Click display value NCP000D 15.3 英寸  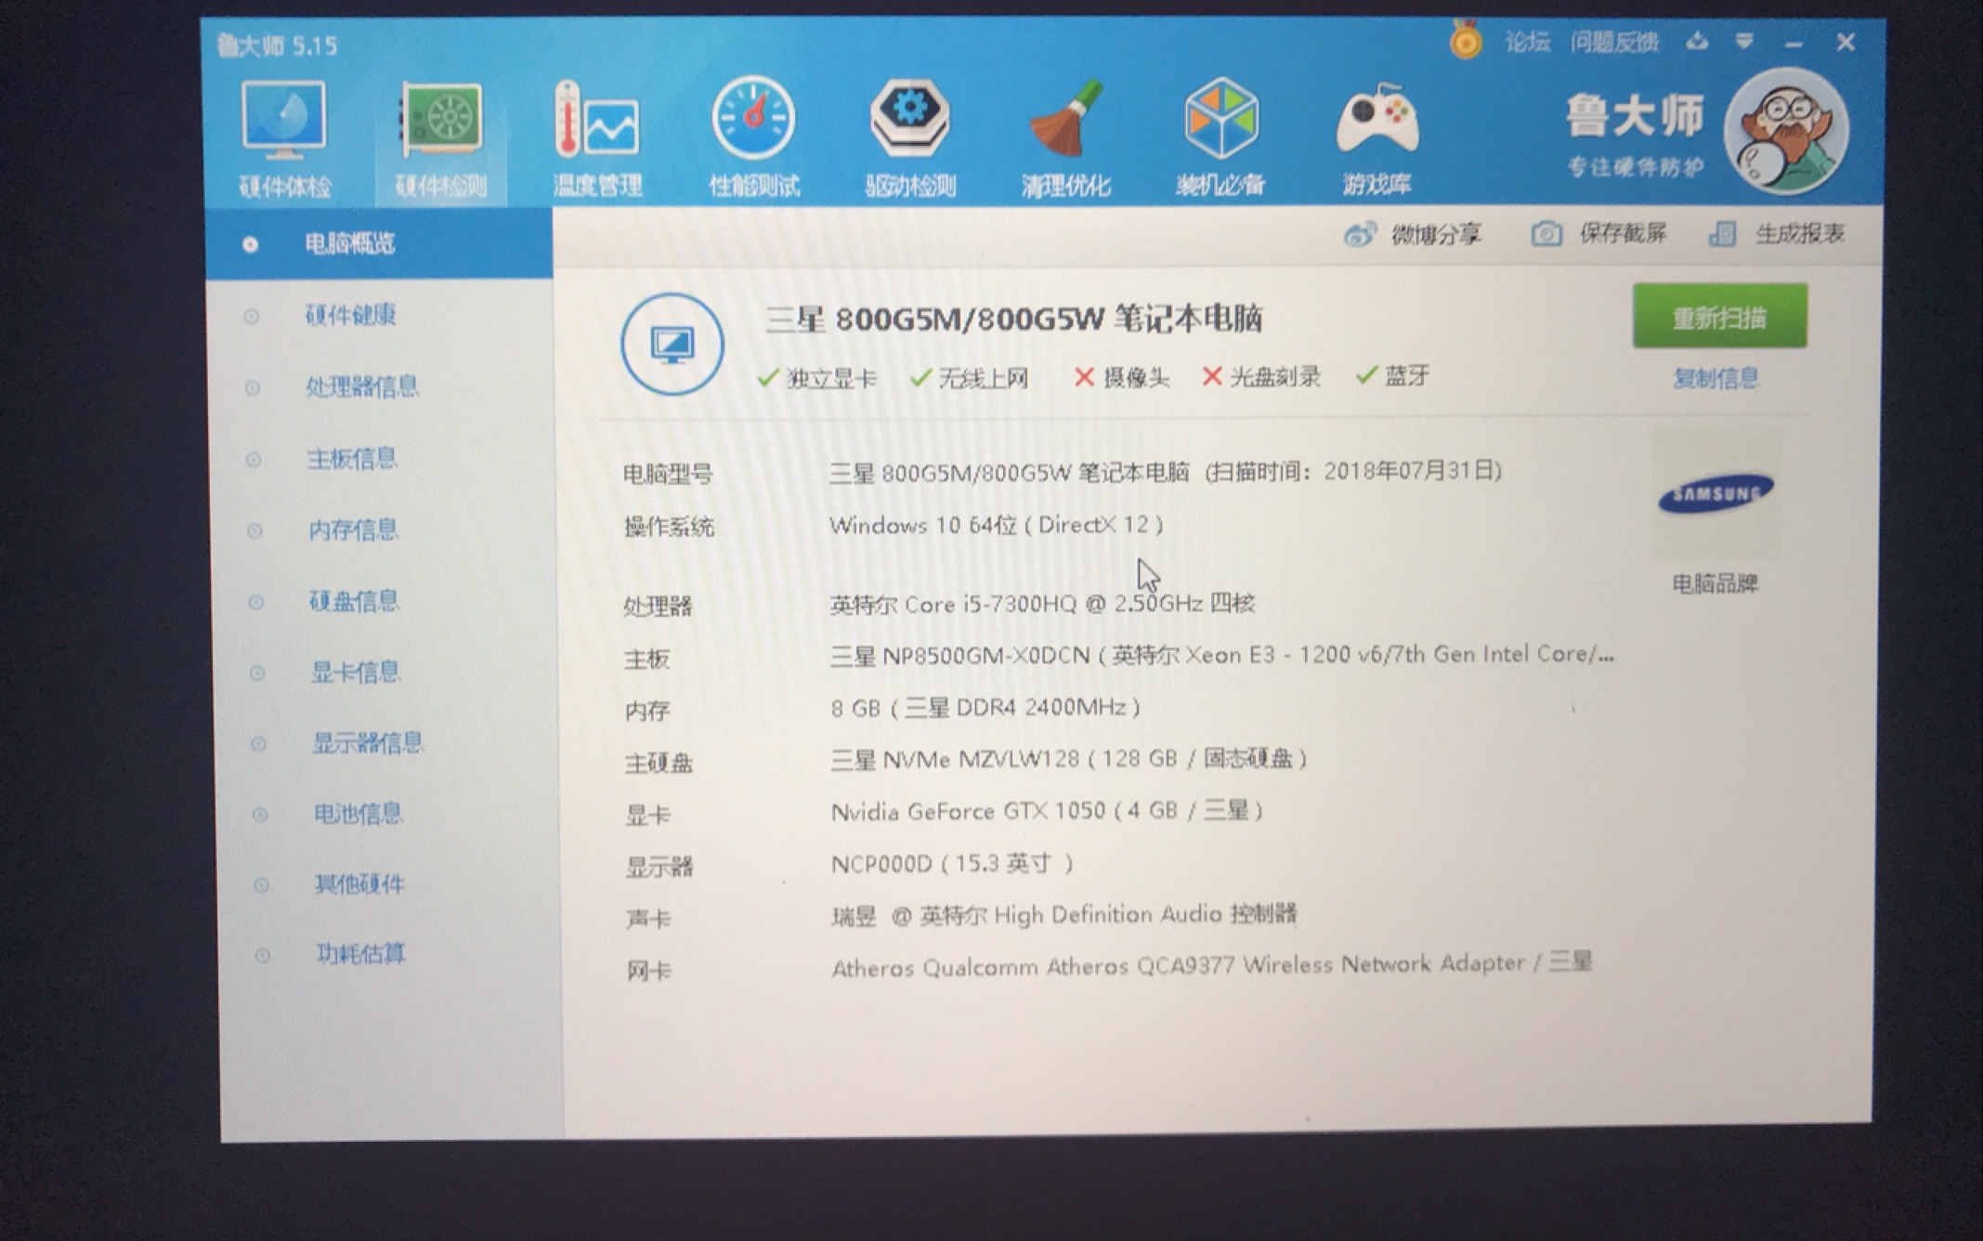952,864
